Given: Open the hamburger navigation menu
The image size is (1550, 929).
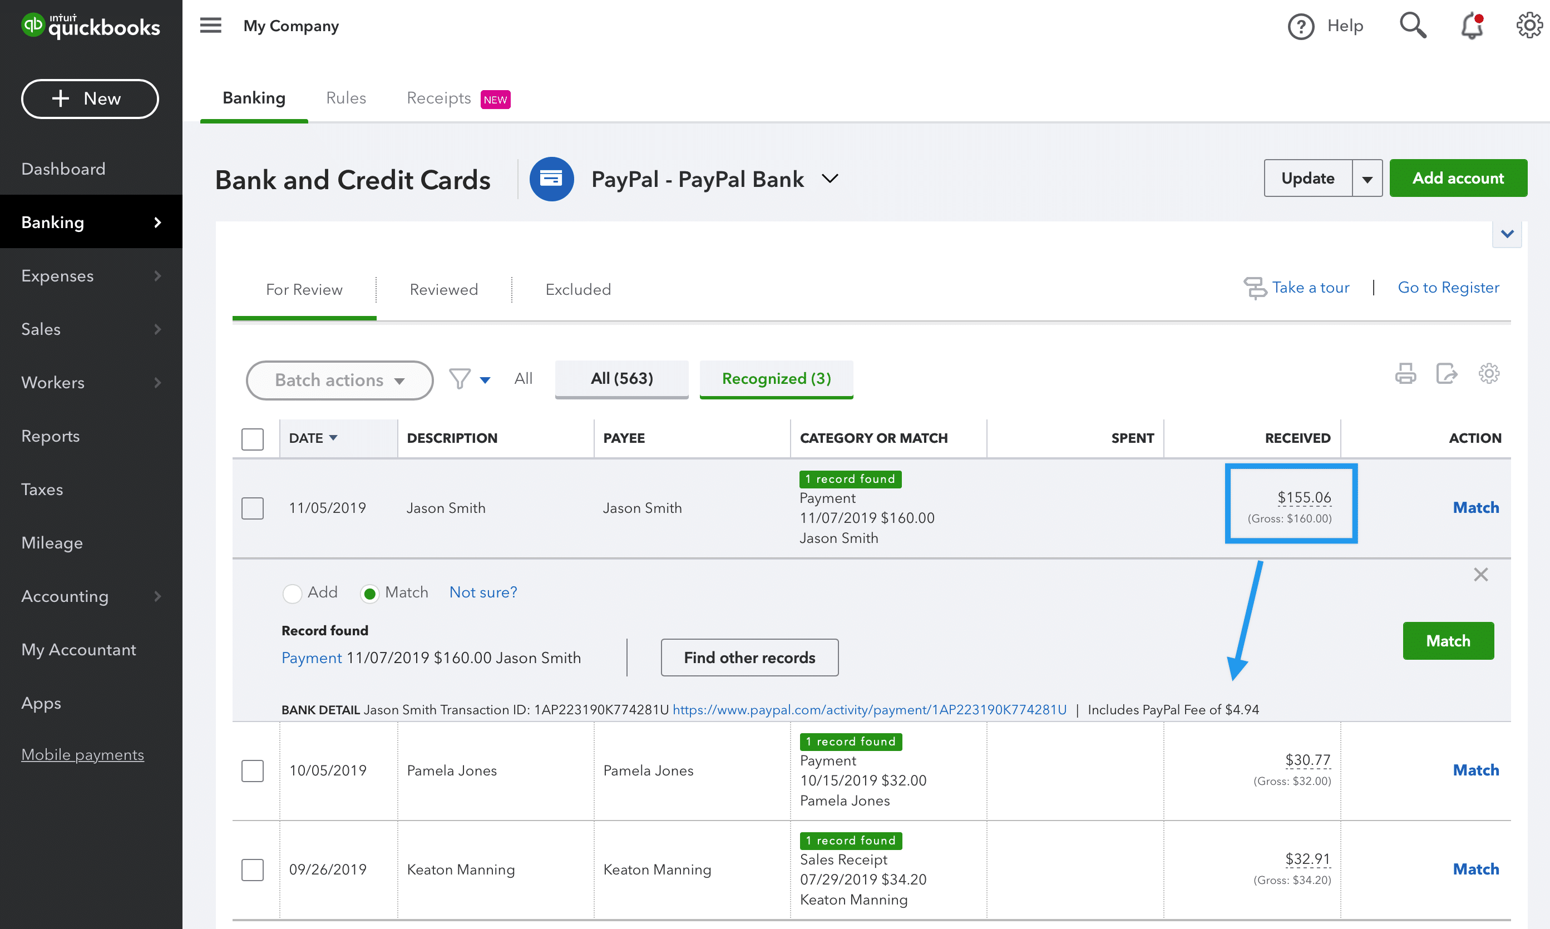Looking at the screenshot, I should 210,25.
